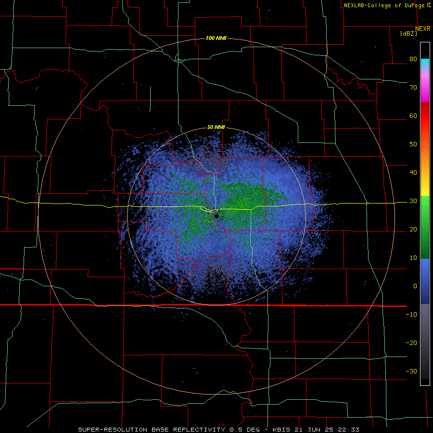Click the 60 value on dBZ scale

(413, 115)
